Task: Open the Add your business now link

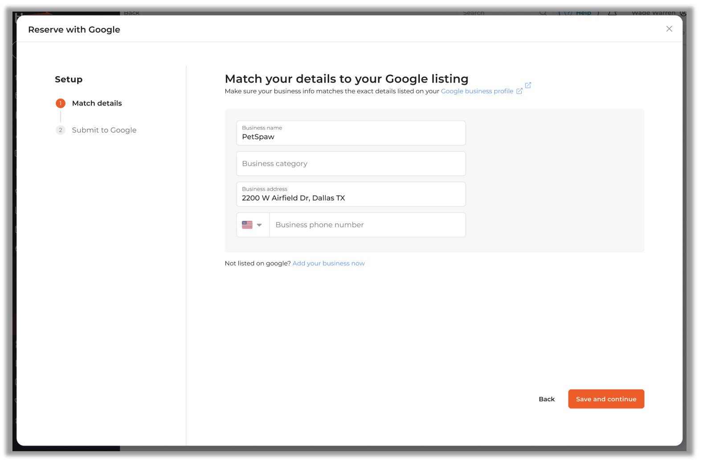Action: point(328,263)
